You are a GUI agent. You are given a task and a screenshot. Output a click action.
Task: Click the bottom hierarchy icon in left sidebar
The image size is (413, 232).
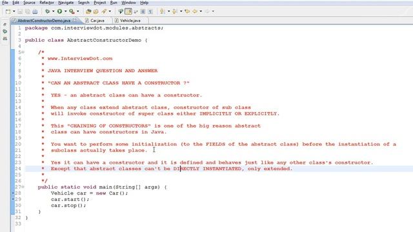coord(5,39)
